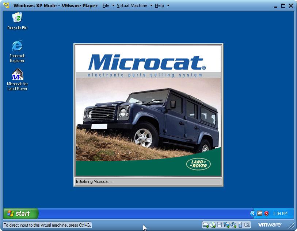This screenshot has height=231, width=297.
Task: Click the system clock showing 1:04 PM
Action: pos(280,214)
